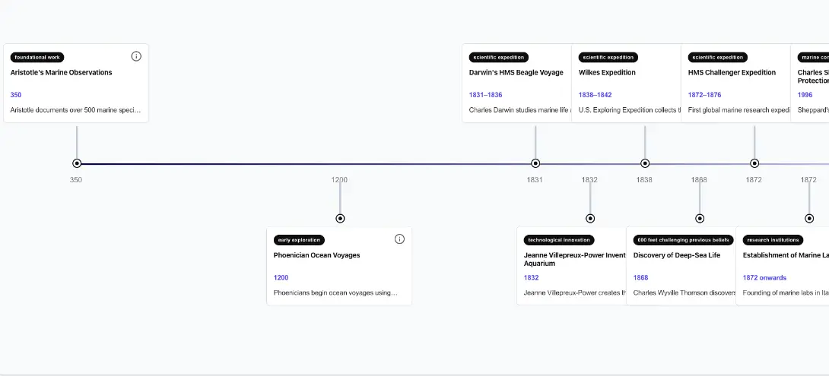Screen dimensions: 829x376
Task: Click purple date '1872 onwards'
Action: [764, 278]
